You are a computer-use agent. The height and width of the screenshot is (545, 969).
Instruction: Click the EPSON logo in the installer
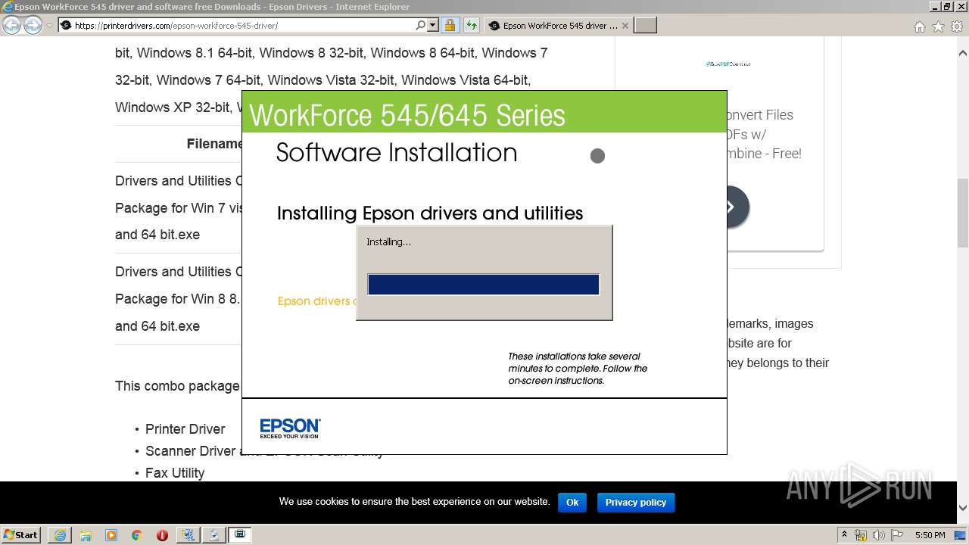coord(290,428)
